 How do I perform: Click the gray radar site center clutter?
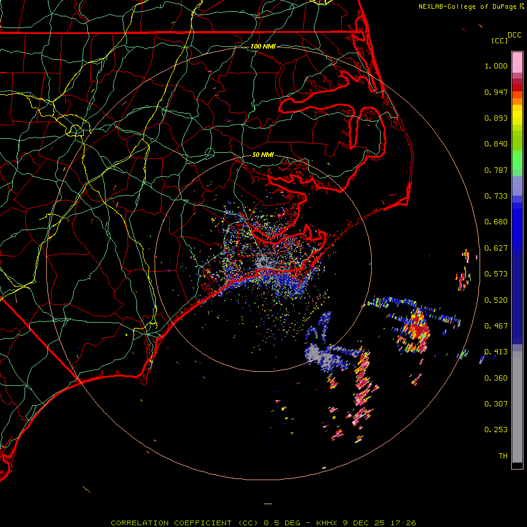(x=263, y=262)
